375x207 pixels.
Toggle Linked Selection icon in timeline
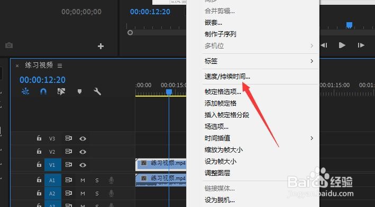pyautogui.click(x=61, y=91)
